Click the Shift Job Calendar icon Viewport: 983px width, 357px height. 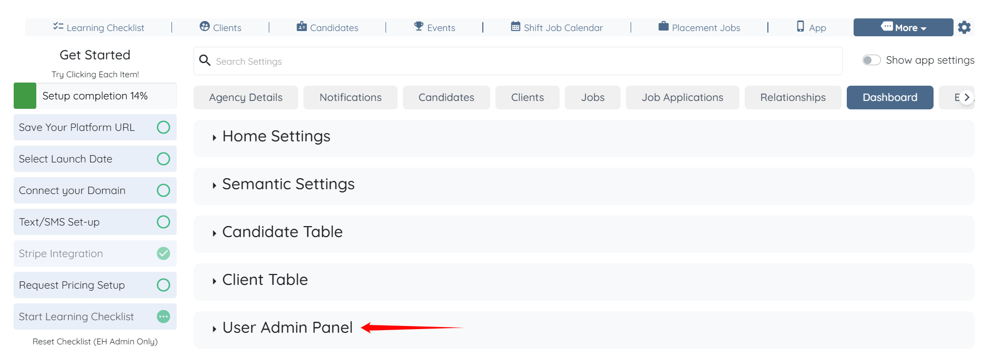click(x=515, y=27)
